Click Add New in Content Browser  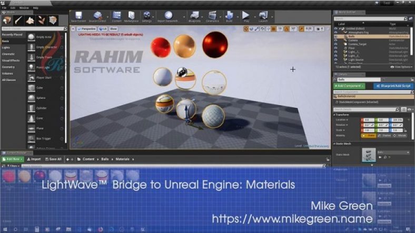(13, 159)
